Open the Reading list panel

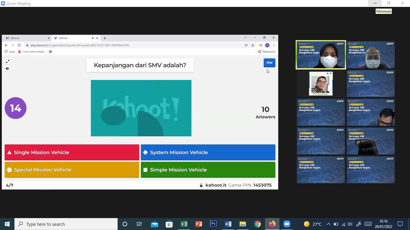[267, 52]
